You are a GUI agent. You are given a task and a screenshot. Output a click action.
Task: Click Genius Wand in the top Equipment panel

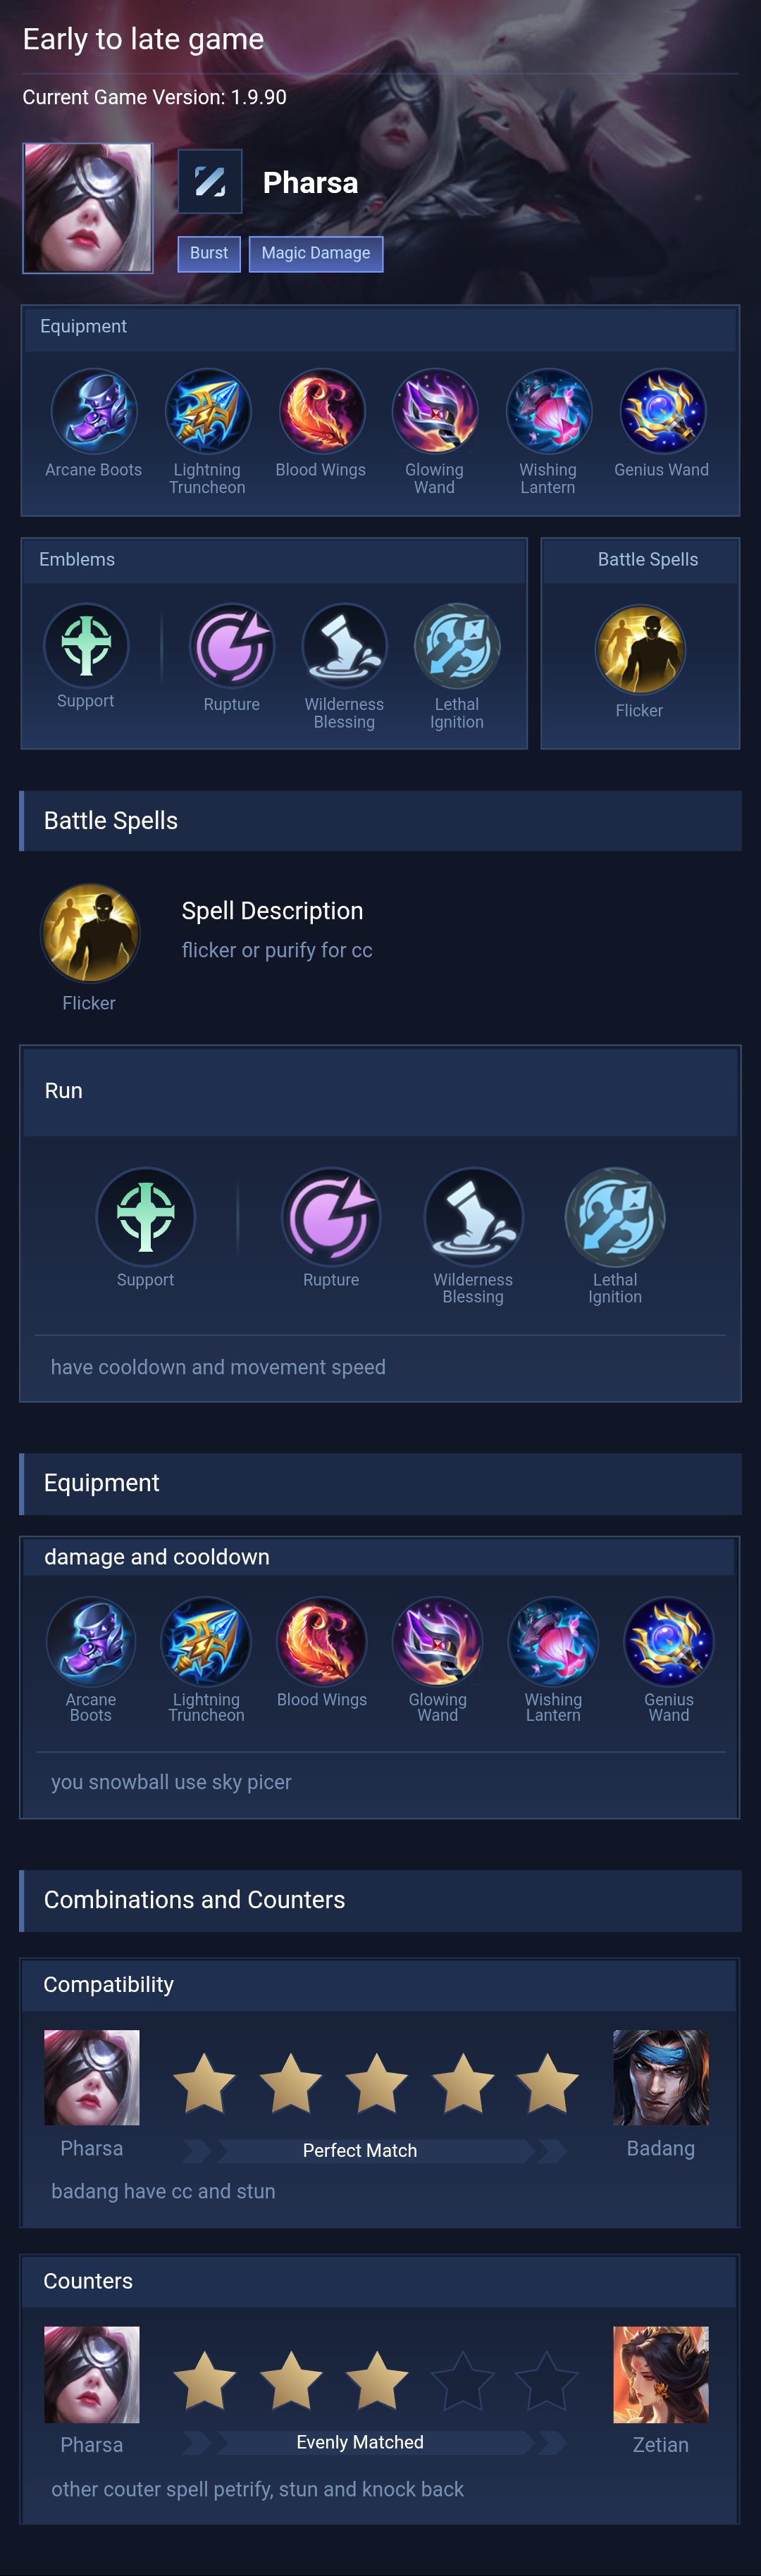coord(662,411)
